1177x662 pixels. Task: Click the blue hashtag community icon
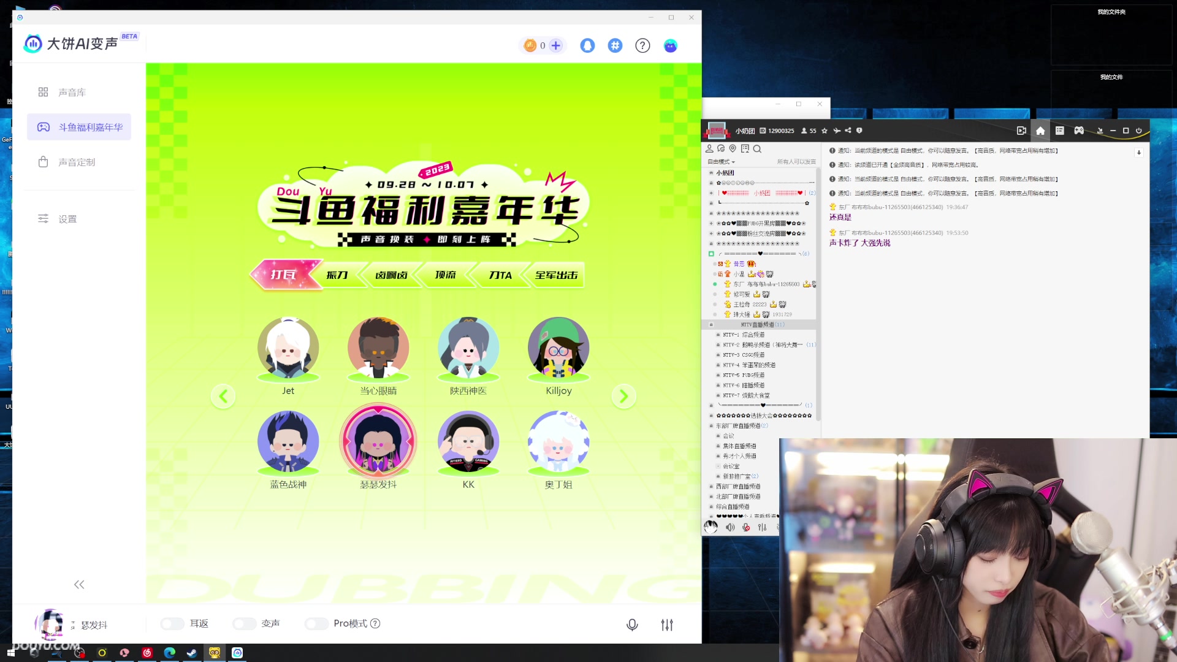615,45
